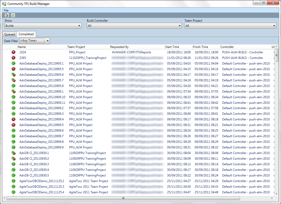Open the Build Controller dropdown set to All
This screenshot has width=281, height=204.
[134, 25]
